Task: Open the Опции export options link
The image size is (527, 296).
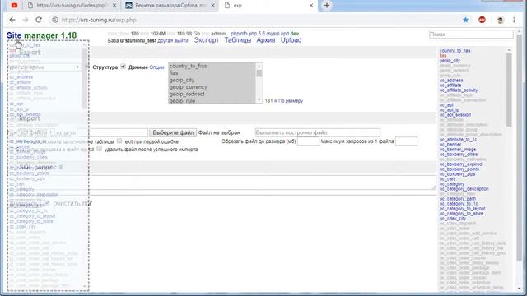Action: 156,67
